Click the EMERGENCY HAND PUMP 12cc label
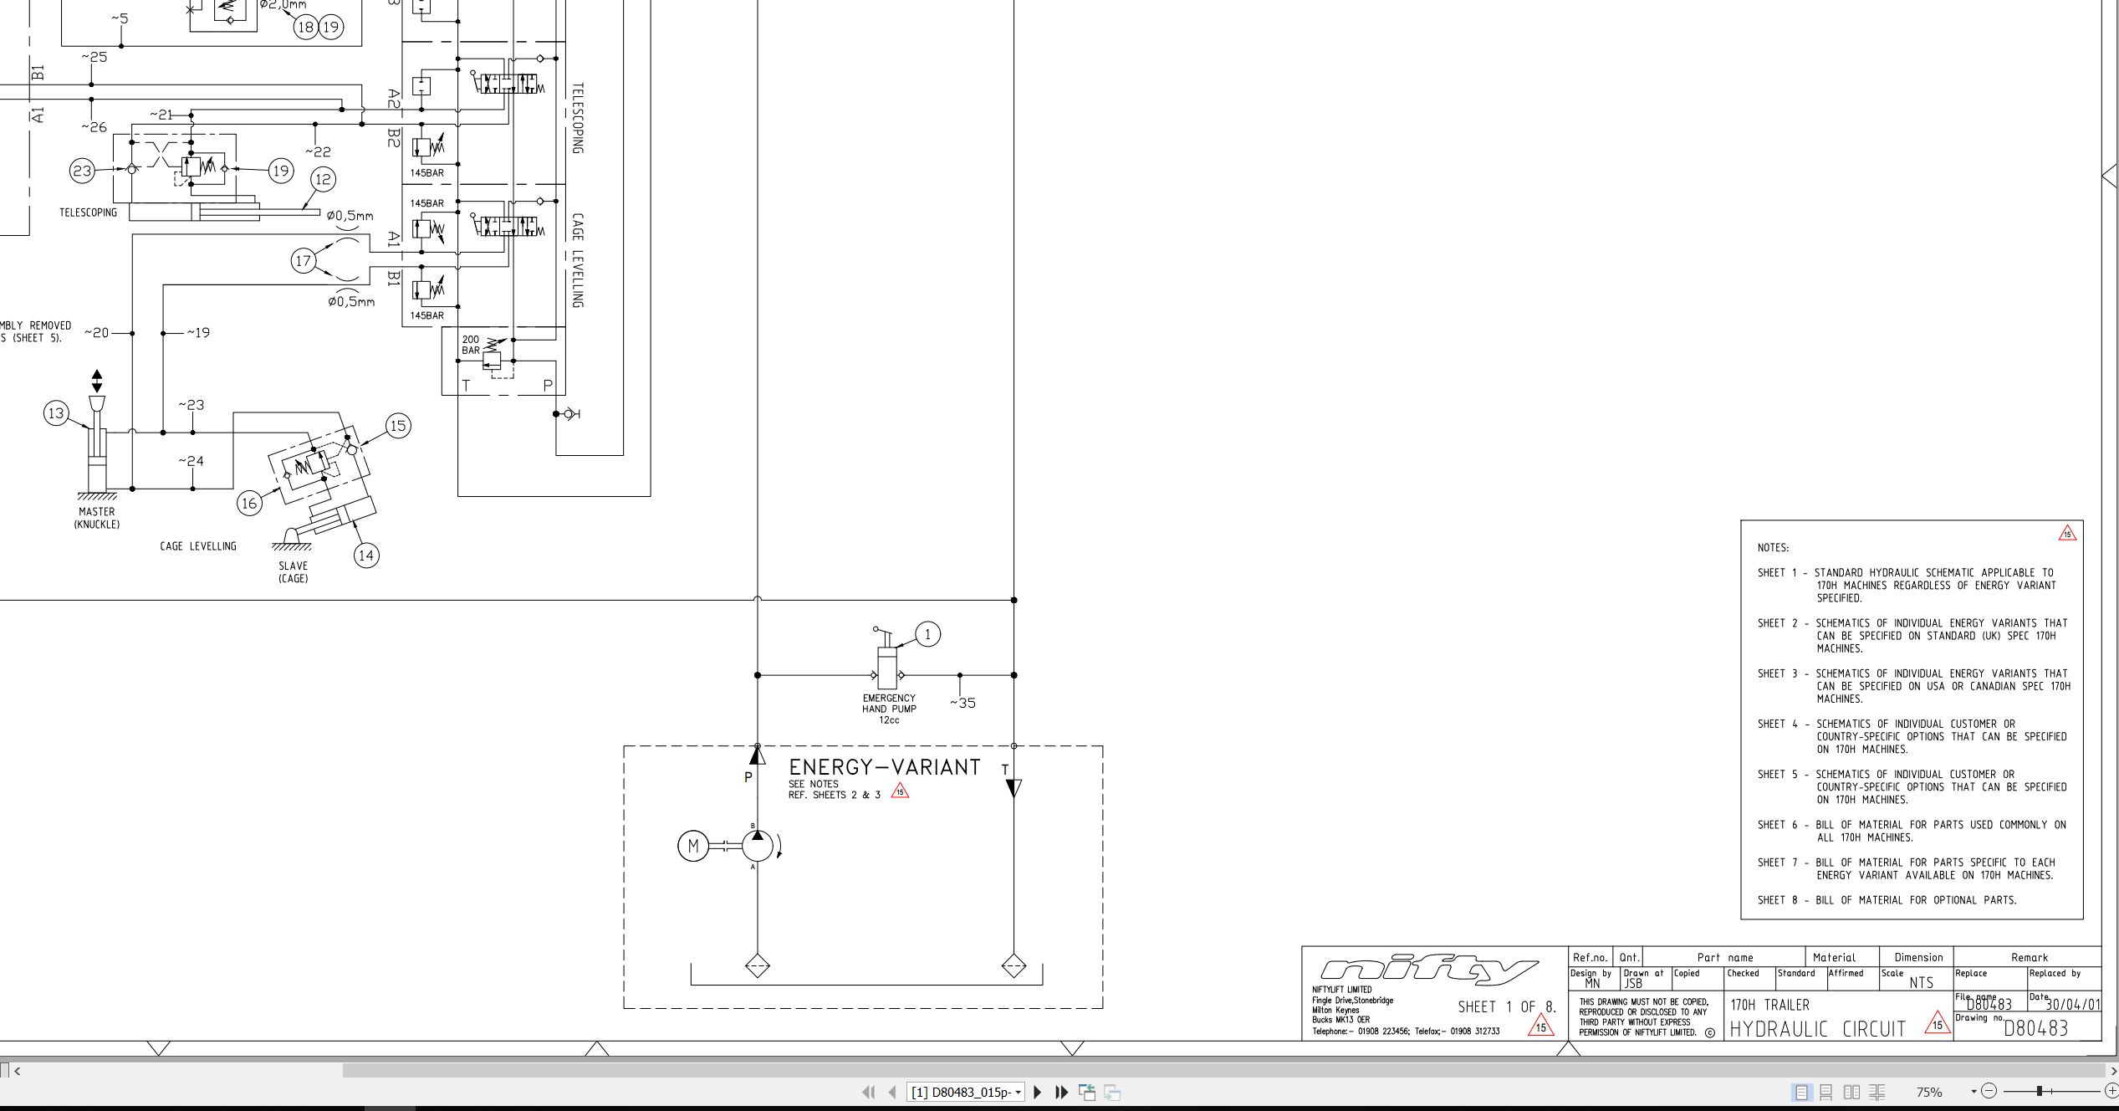The height and width of the screenshot is (1111, 2119). (x=889, y=709)
